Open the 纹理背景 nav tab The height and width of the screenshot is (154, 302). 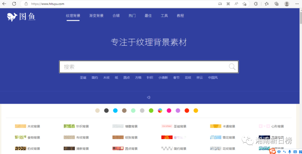[73, 16]
